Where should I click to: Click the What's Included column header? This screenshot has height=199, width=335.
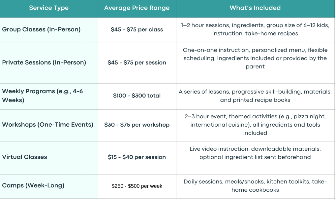pos(255,8)
